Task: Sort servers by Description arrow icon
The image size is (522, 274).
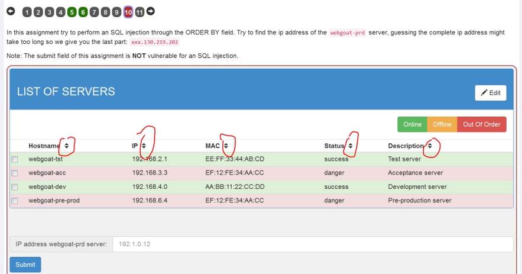Action: 430,146
